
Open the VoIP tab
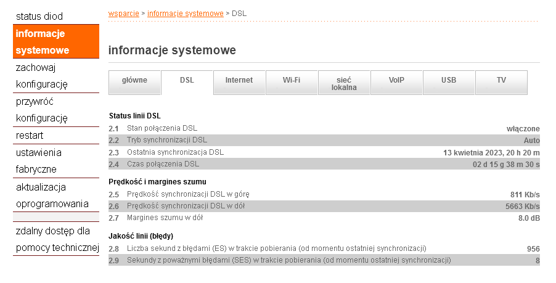coord(396,81)
